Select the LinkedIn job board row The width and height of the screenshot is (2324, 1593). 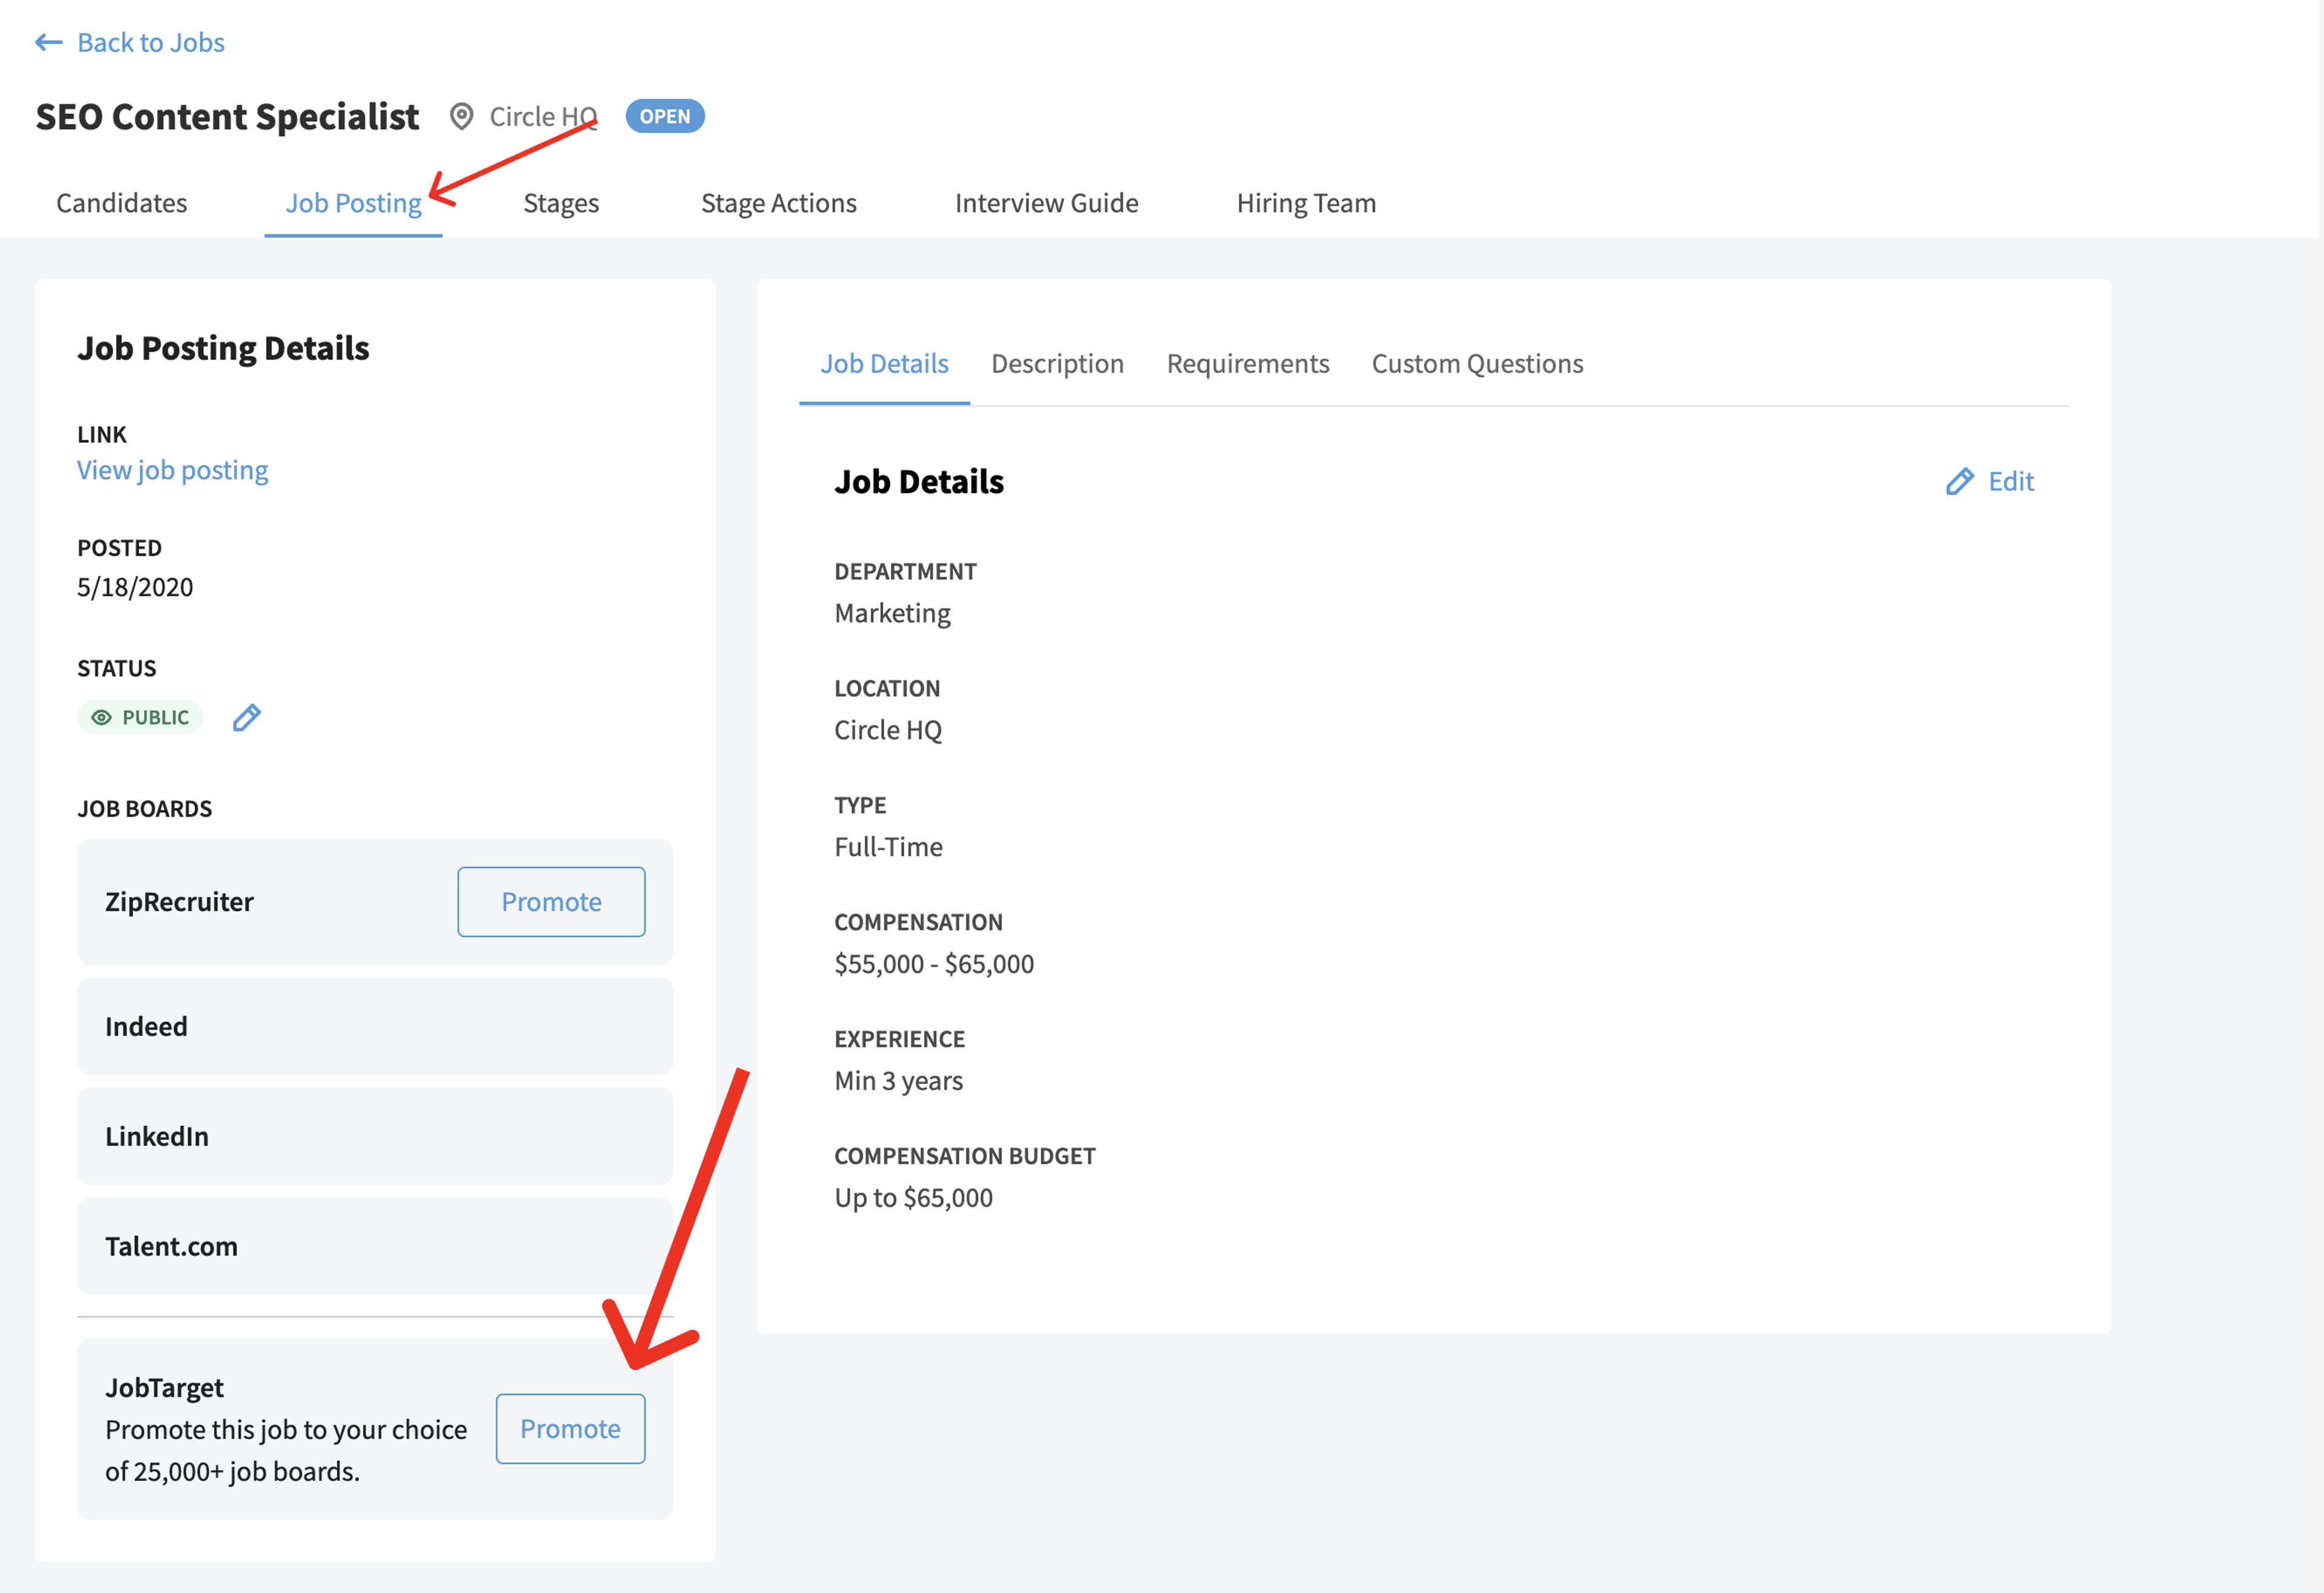375,1137
